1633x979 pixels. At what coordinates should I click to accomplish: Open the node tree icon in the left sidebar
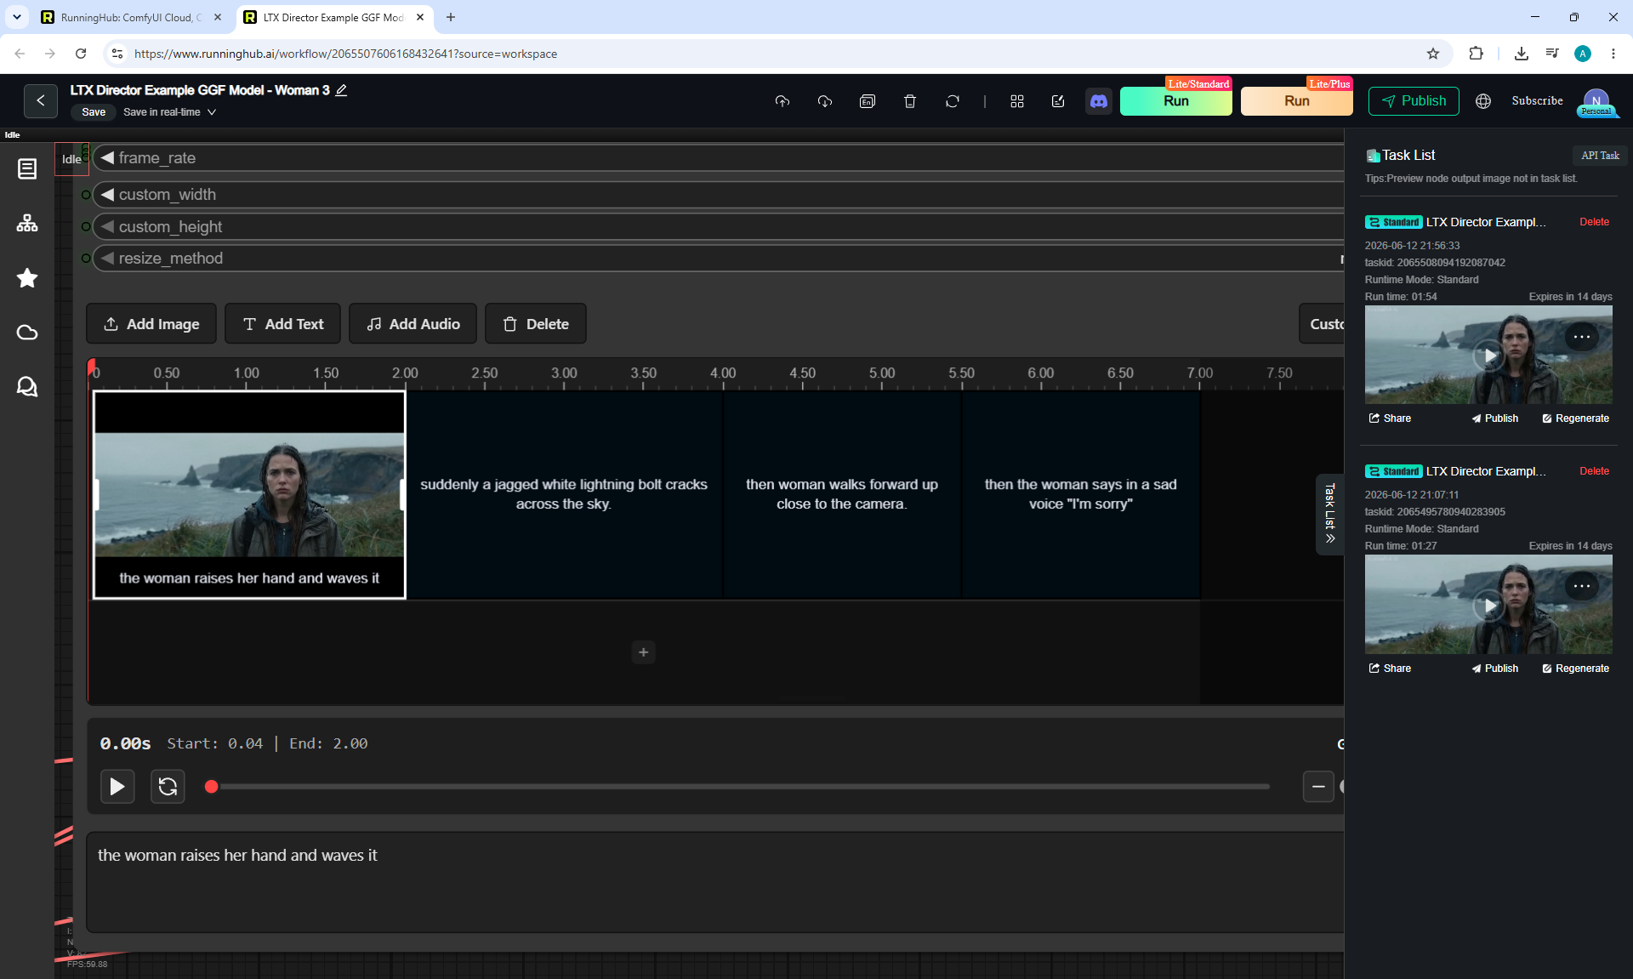coord(27,223)
